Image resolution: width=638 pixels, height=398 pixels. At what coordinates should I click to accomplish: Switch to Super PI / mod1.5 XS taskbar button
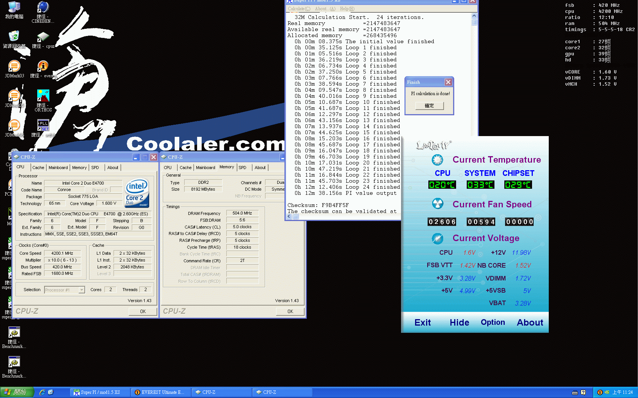click(100, 392)
